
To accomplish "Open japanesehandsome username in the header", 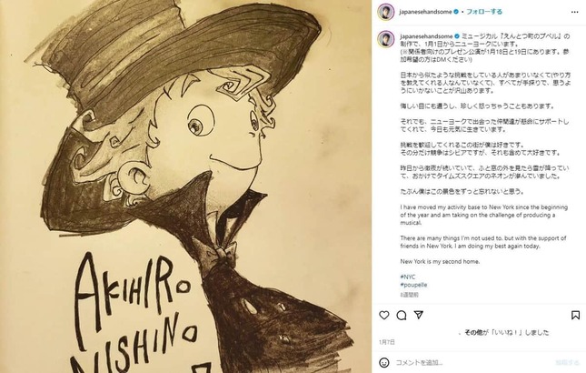I will click(425, 12).
